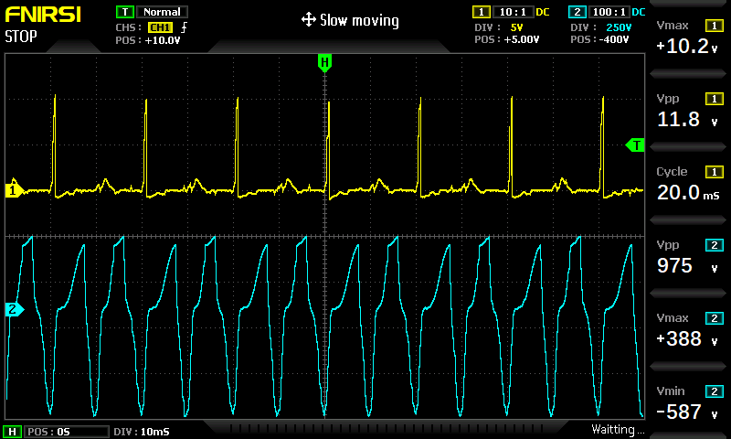Image resolution: width=731 pixels, height=439 pixels.
Task: Click the rising edge trigger icon
Action: click(185, 27)
